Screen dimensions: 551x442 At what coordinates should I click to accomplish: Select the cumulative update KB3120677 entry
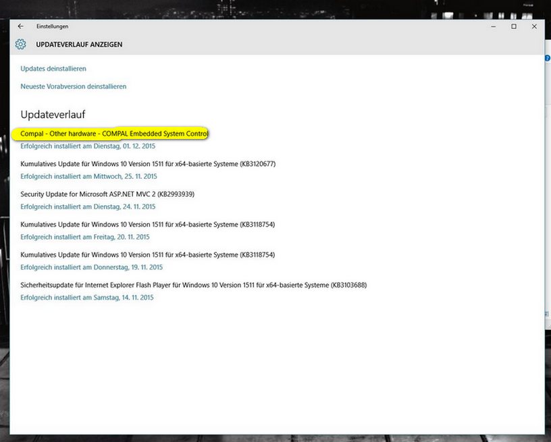tap(148, 163)
